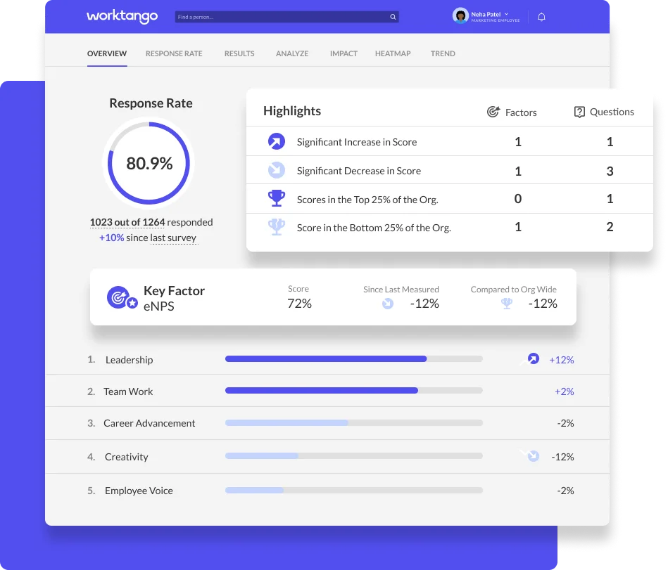Switch to the Heatmap tab
The width and height of the screenshot is (668, 570).
(x=392, y=53)
